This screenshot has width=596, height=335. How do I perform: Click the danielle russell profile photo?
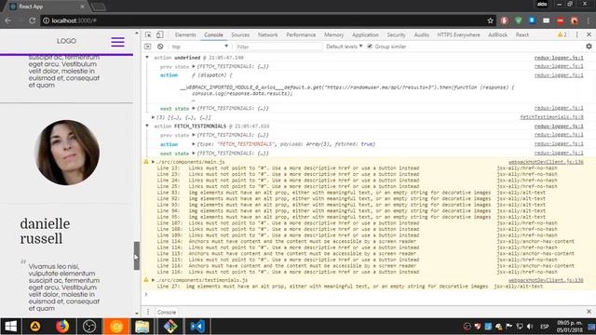[x=67, y=153]
